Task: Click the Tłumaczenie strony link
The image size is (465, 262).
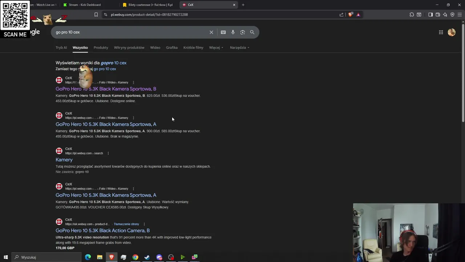Action: [x=126, y=224]
